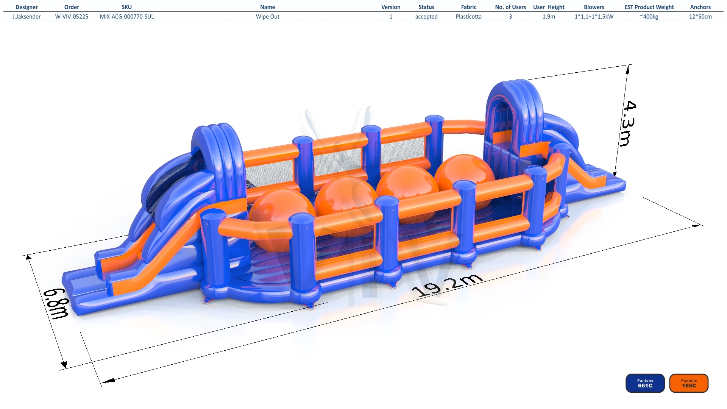Select fabric value Plasticotta
The width and height of the screenshot is (727, 409).
[x=469, y=17]
